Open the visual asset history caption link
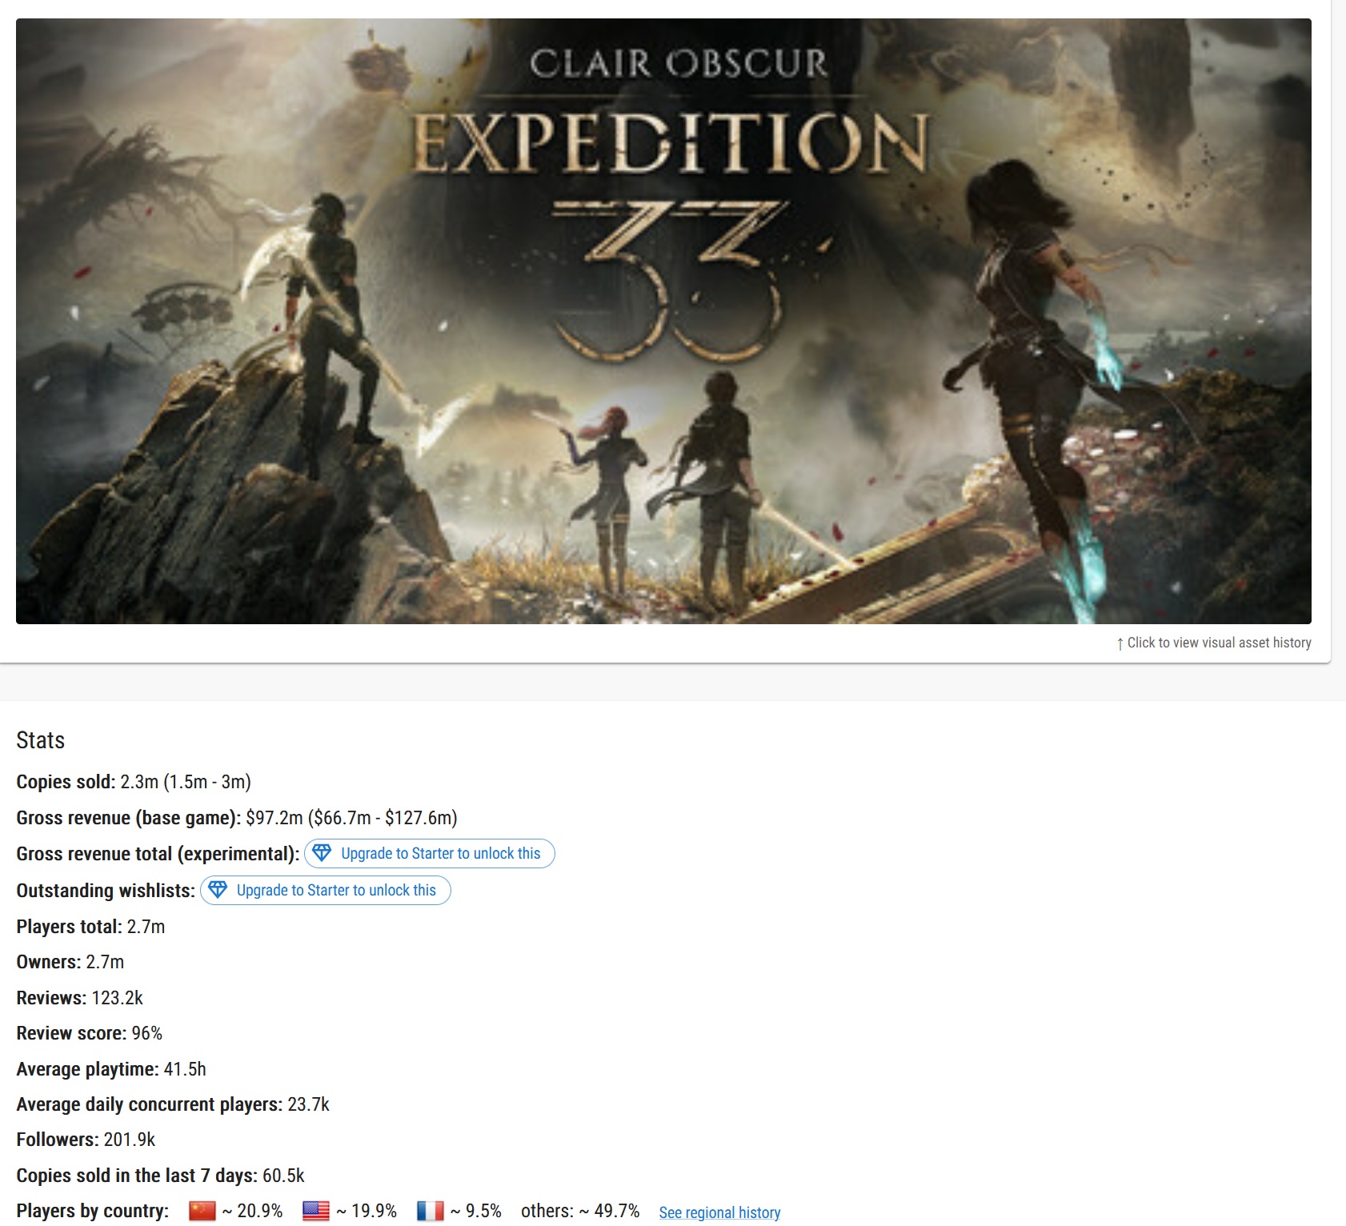Image resolution: width=1346 pixels, height=1226 pixels. (1219, 643)
